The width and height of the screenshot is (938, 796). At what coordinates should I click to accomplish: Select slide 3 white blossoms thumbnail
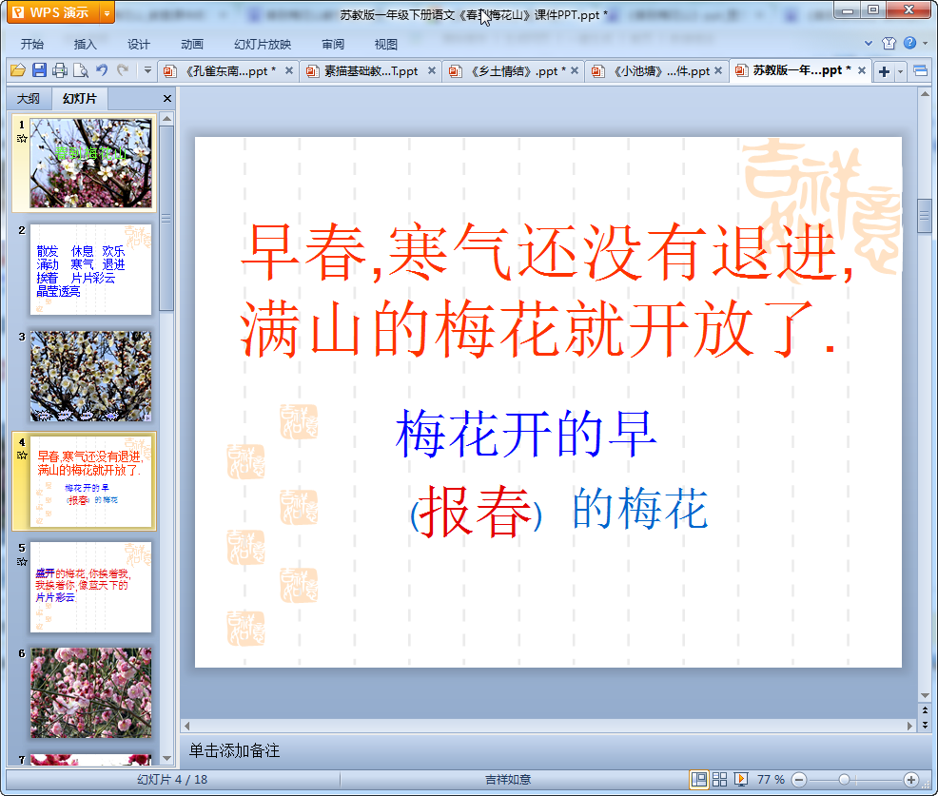[91, 377]
